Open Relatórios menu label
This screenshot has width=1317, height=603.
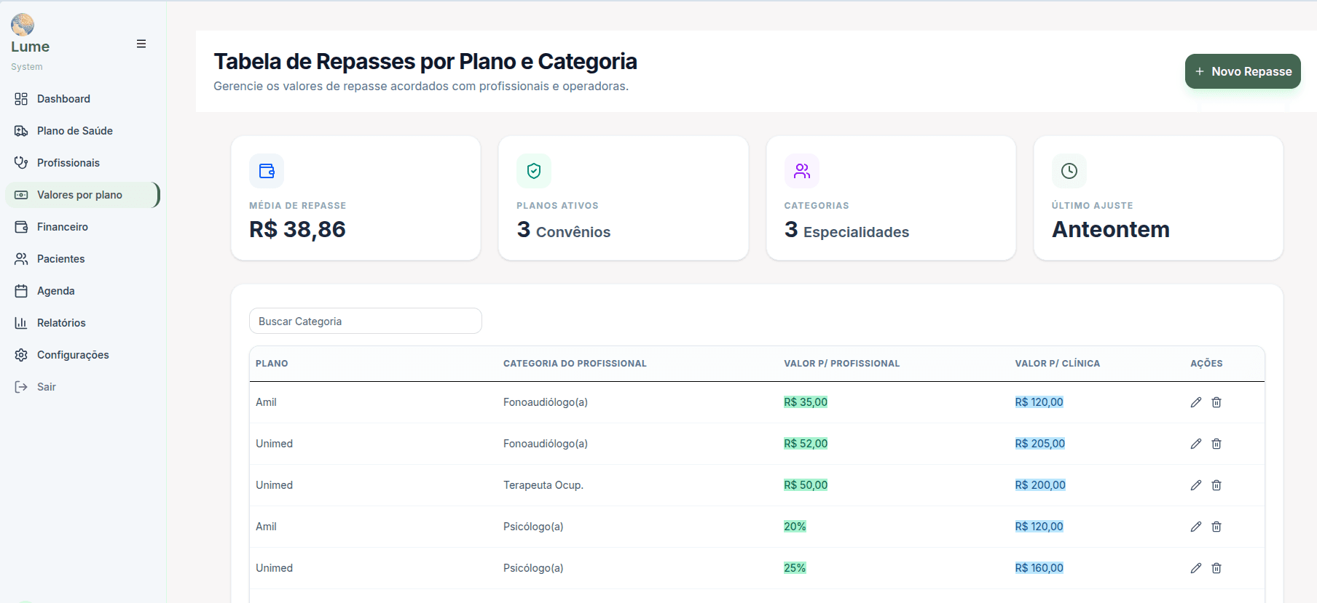[61, 323]
